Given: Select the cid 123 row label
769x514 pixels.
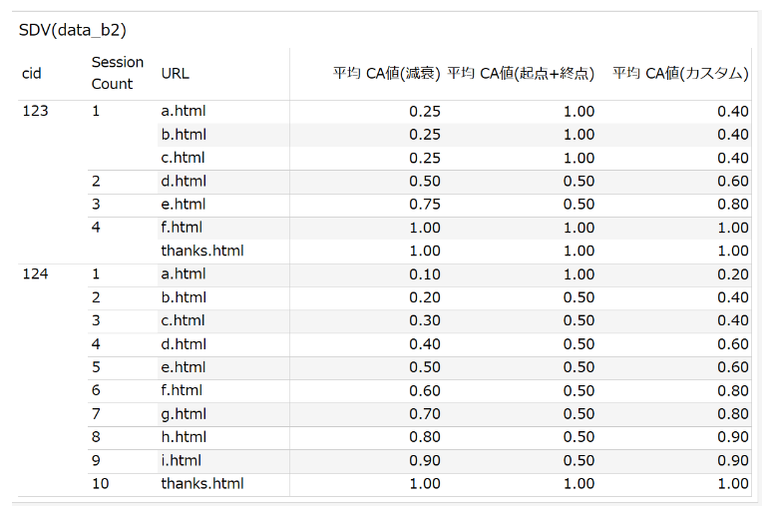Looking at the screenshot, I should pos(35,111).
